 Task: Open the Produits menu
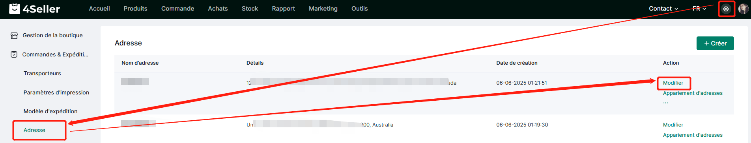[x=135, y=9]
